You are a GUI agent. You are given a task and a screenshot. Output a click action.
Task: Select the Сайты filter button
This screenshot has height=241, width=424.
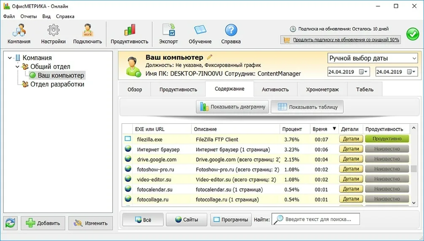tap(186, 219)
